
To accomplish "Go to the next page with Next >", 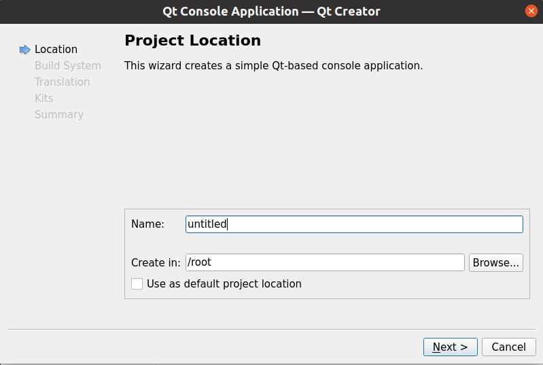I will 450,347.
